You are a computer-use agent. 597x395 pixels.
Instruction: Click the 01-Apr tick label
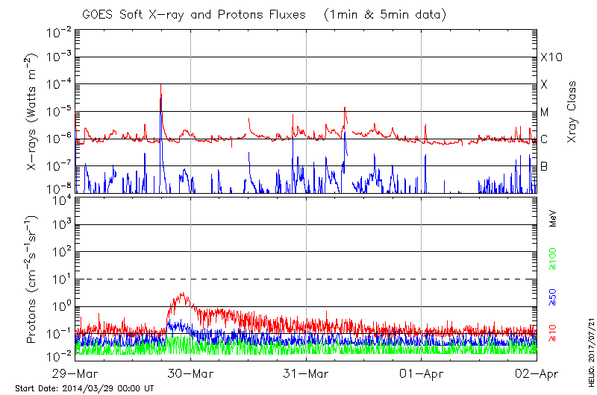422,374
